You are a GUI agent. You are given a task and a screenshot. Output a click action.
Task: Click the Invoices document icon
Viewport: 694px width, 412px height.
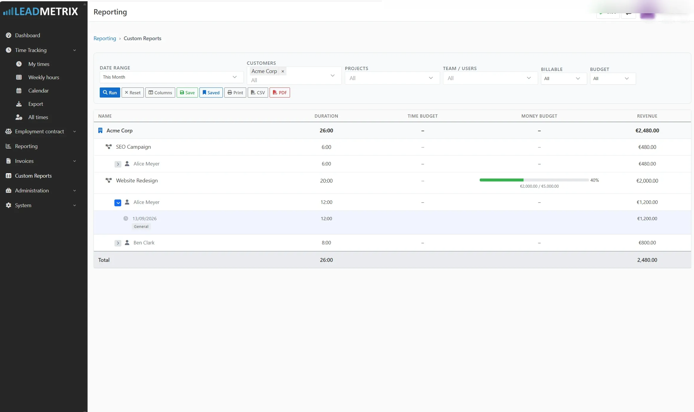pos(9,161)
